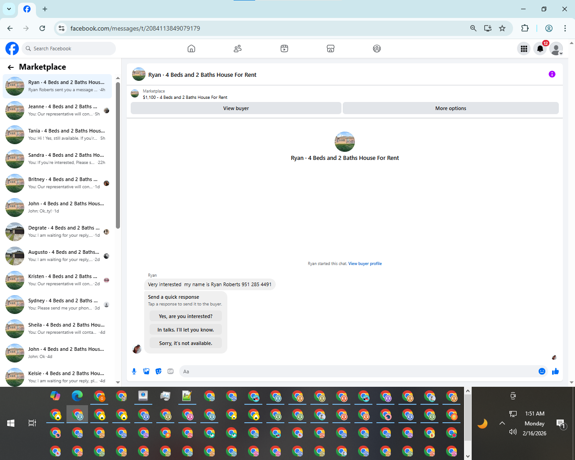Open Sydney conversation in chat list

[57, 304]
